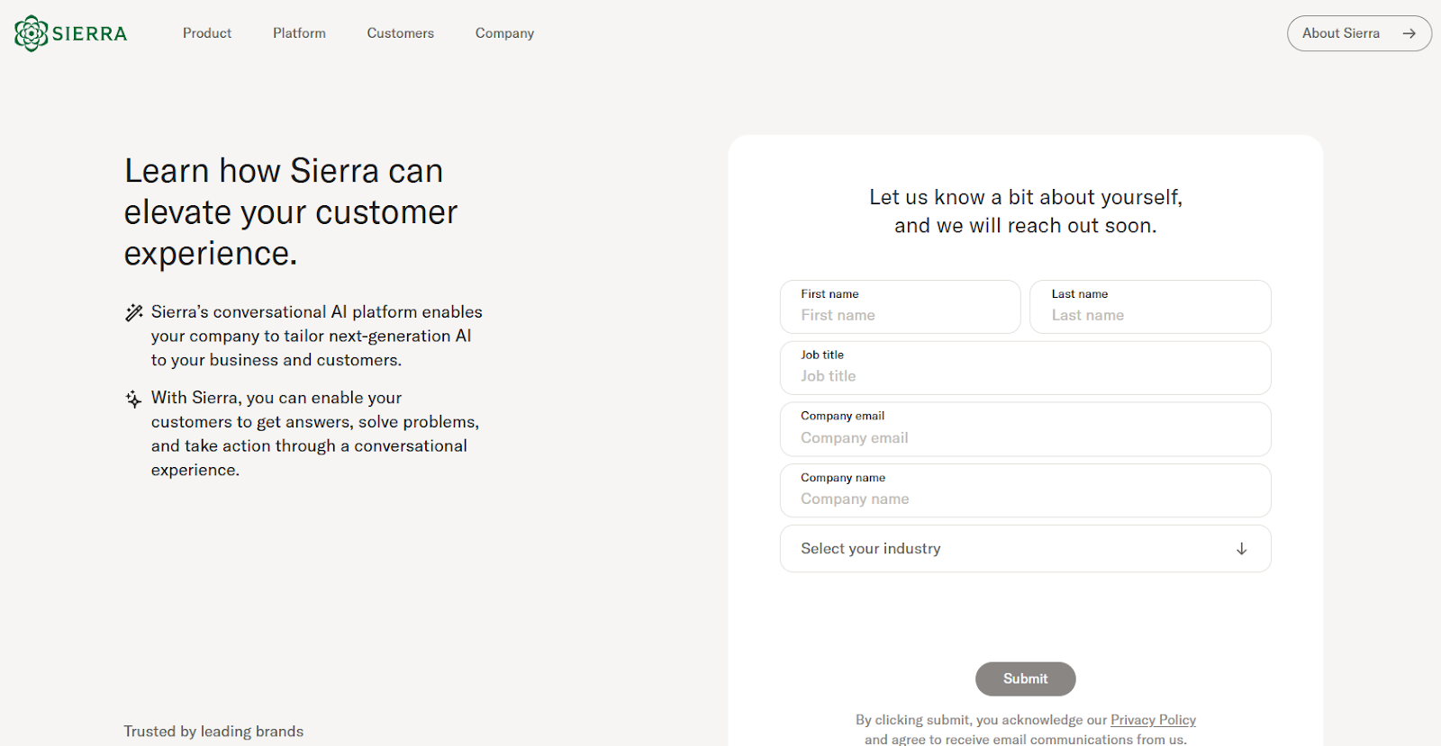Open the Company navigation menu

click(x=504, y=33)
